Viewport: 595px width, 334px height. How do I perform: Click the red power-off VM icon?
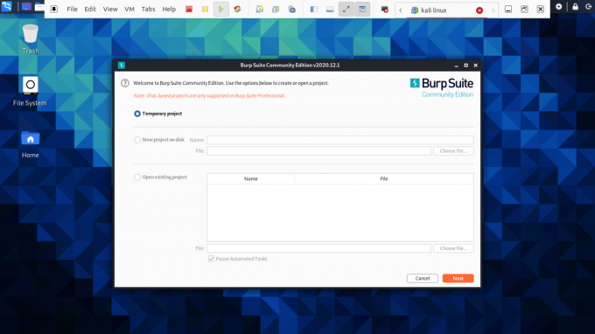coord(189,9)
